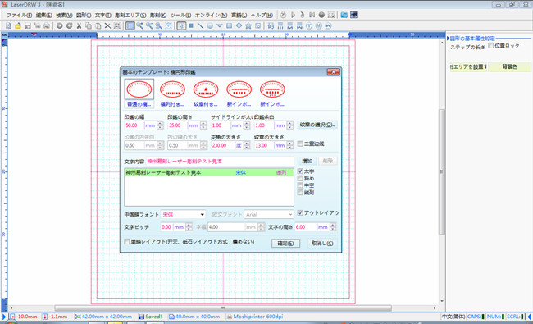Enable the 単語レイアウト checkbox

pyautogui.click(x=127, y=242)
